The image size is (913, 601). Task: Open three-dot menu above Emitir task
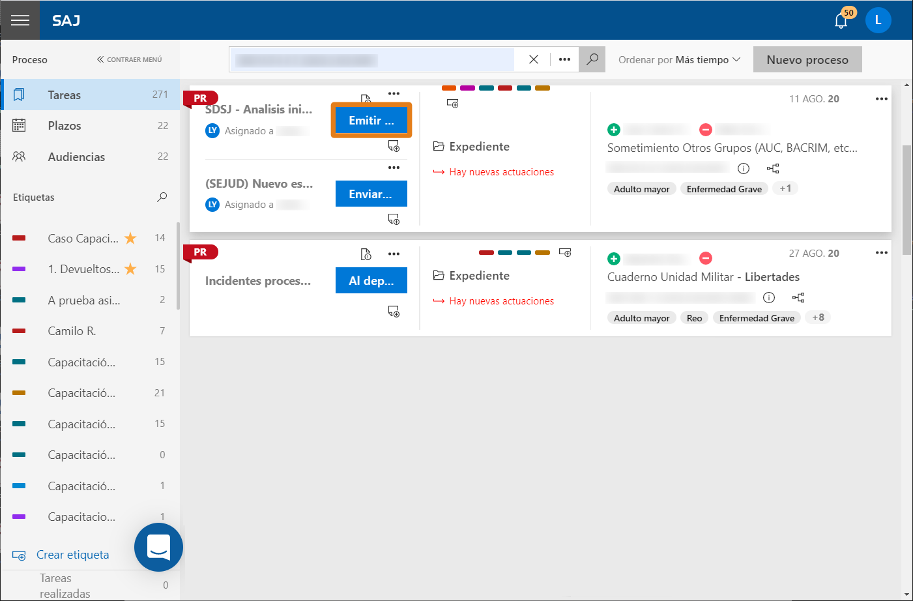[x=394, y=94]
